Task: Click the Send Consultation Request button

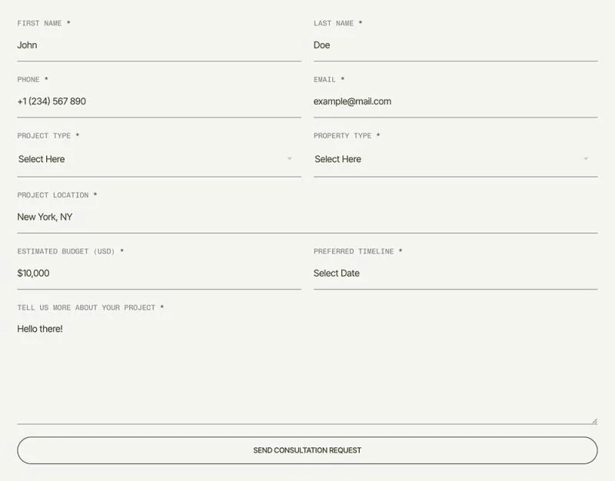Action: coord(307,450)
